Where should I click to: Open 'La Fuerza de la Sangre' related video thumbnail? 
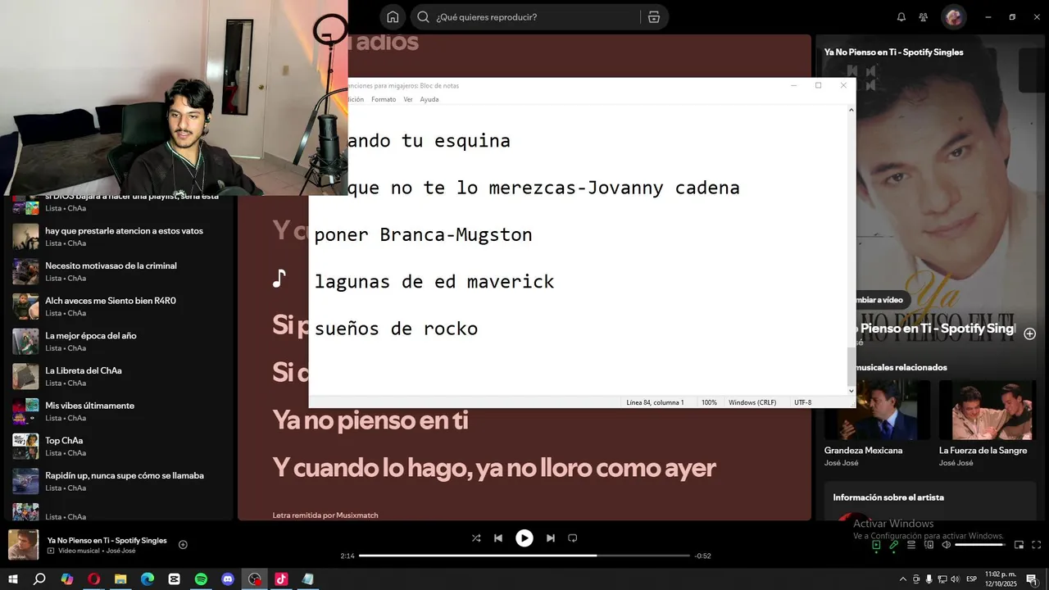click(x=992, y=410)
